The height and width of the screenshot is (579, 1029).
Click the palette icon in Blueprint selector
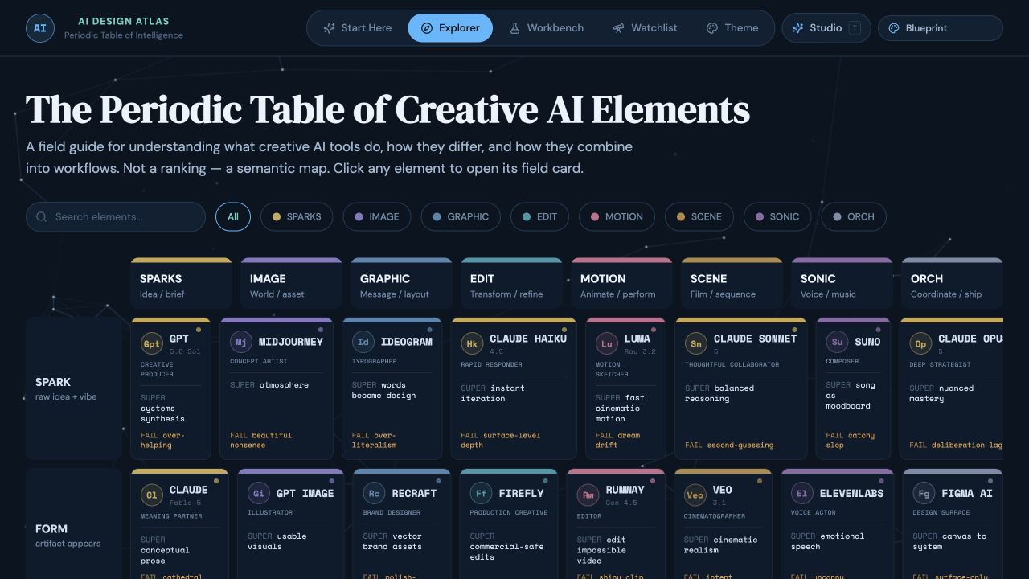click(x=893, y=28)
